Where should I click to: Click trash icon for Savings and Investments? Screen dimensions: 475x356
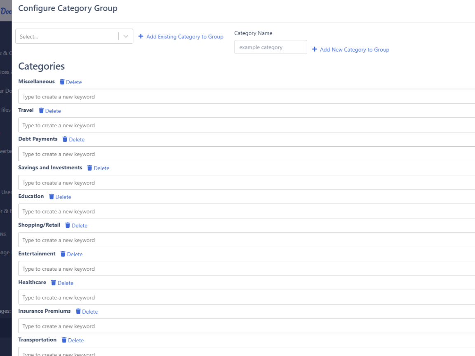89,168
